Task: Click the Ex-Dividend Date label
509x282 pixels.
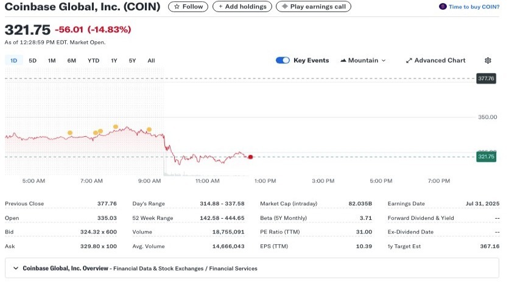Action: (x=410, y=232)
